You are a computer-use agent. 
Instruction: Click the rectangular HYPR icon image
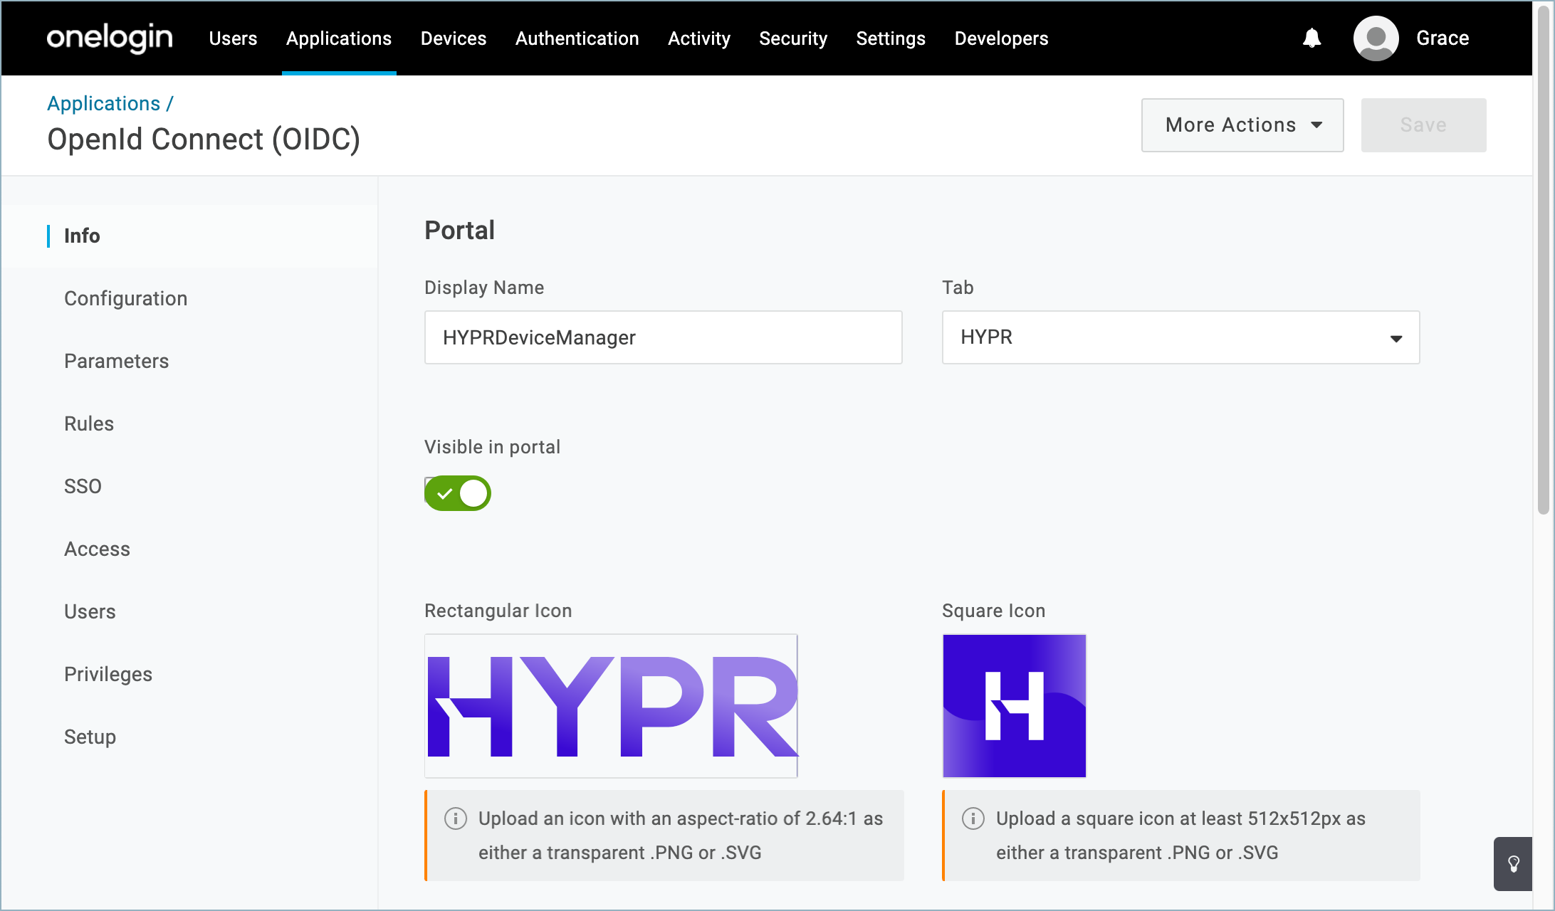pos(611,705)
